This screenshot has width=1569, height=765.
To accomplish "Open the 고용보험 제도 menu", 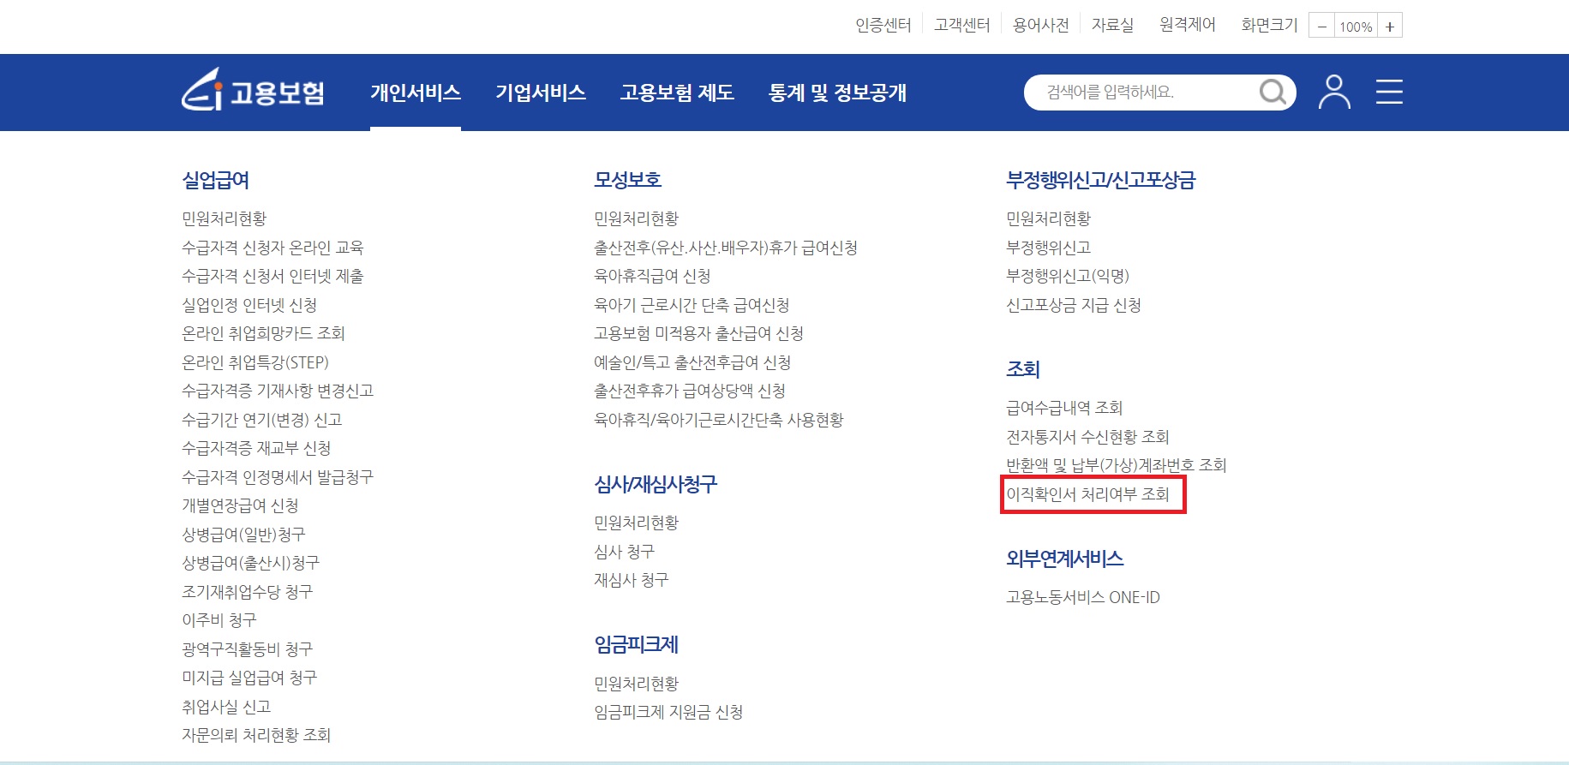I will point(677,93).
